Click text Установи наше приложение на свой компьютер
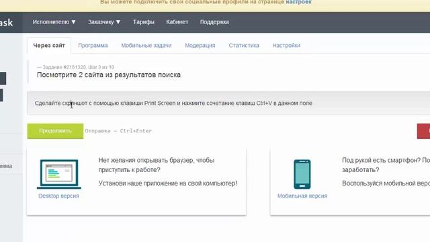 click(167, 184)
